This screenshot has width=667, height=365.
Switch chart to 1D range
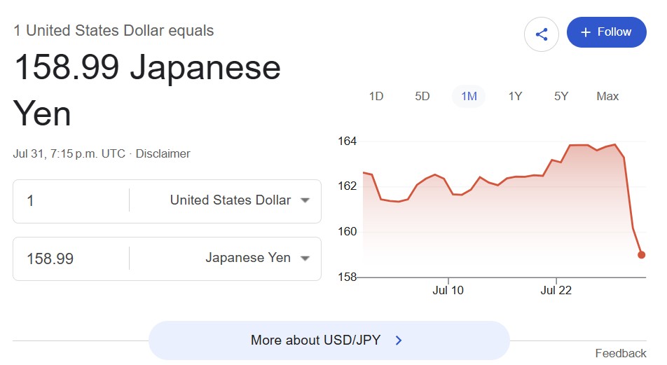click(x=376, y=96)
